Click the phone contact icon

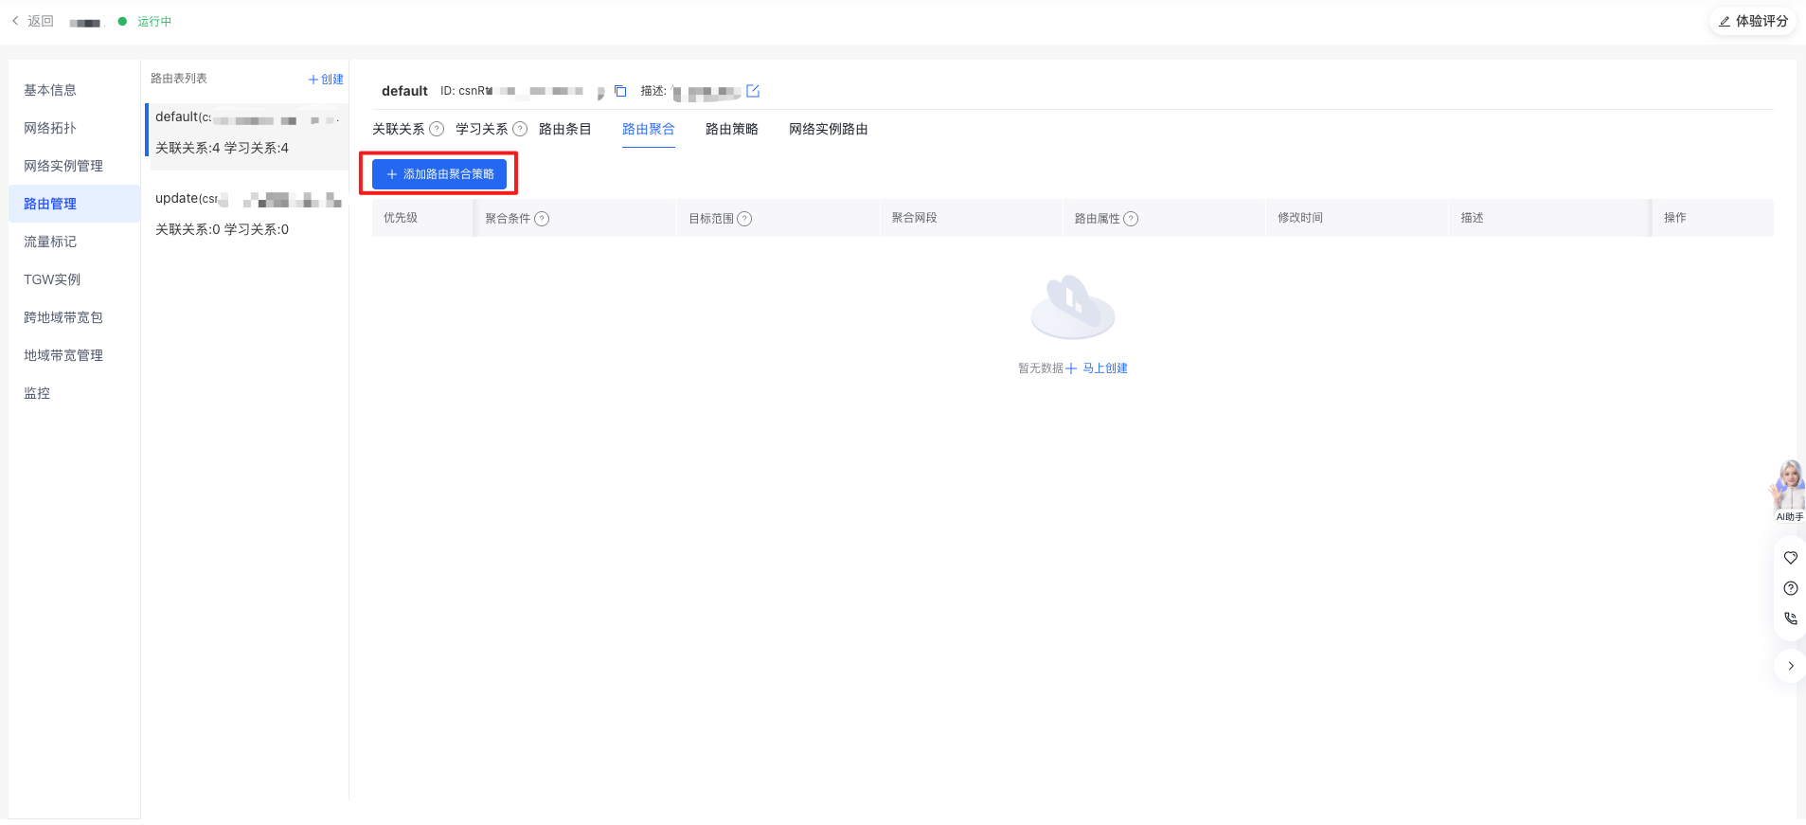pyautogui.click(x=1791, y=619)
